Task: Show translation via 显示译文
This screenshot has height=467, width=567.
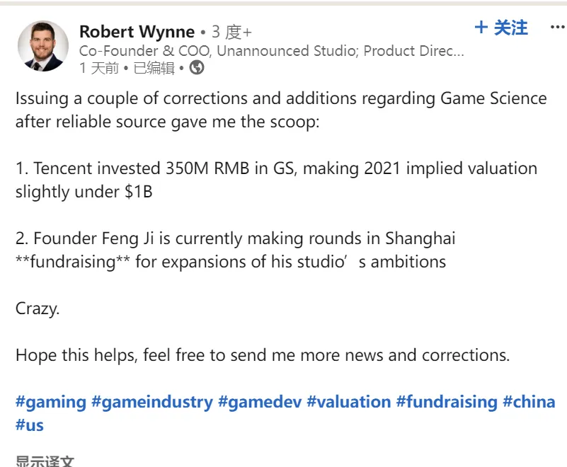Action: [45, 461]
